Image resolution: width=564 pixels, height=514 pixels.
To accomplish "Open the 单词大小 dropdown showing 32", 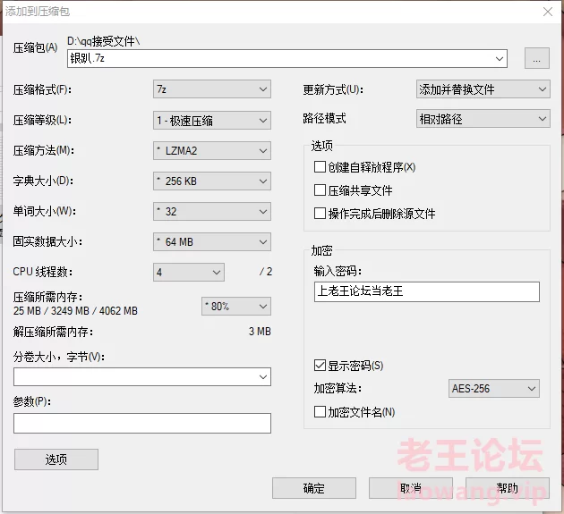I will tap(212, 212).
